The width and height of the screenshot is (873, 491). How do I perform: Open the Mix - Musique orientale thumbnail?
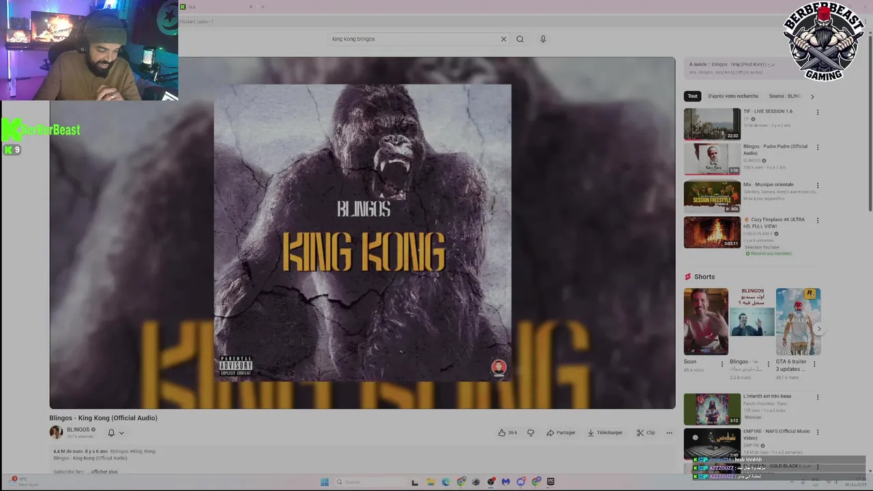tap(712, 196)
